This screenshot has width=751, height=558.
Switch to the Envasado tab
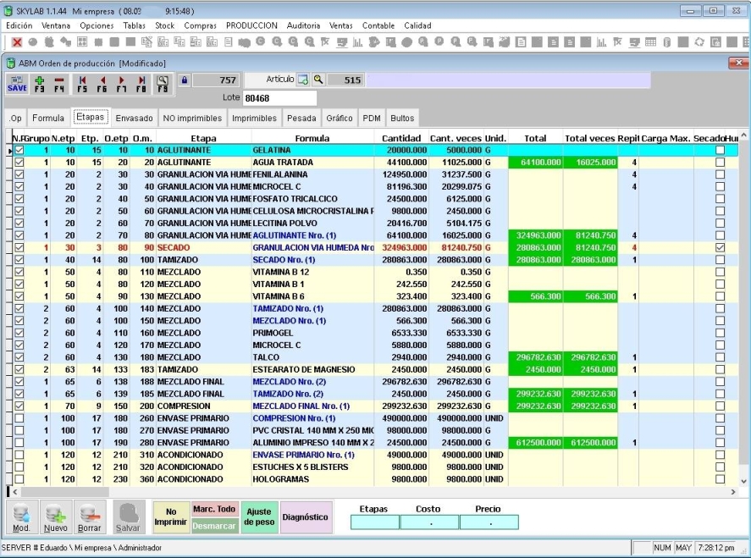click(x=134, y=119)
